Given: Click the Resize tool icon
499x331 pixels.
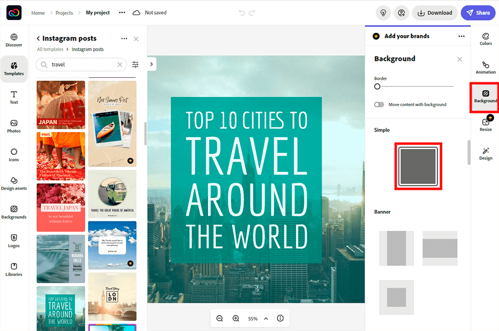Looking at the screenshot, I should 485,125.
